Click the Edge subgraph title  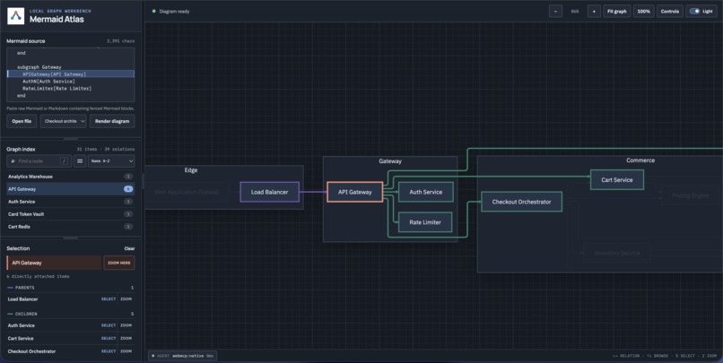(191, 170)
